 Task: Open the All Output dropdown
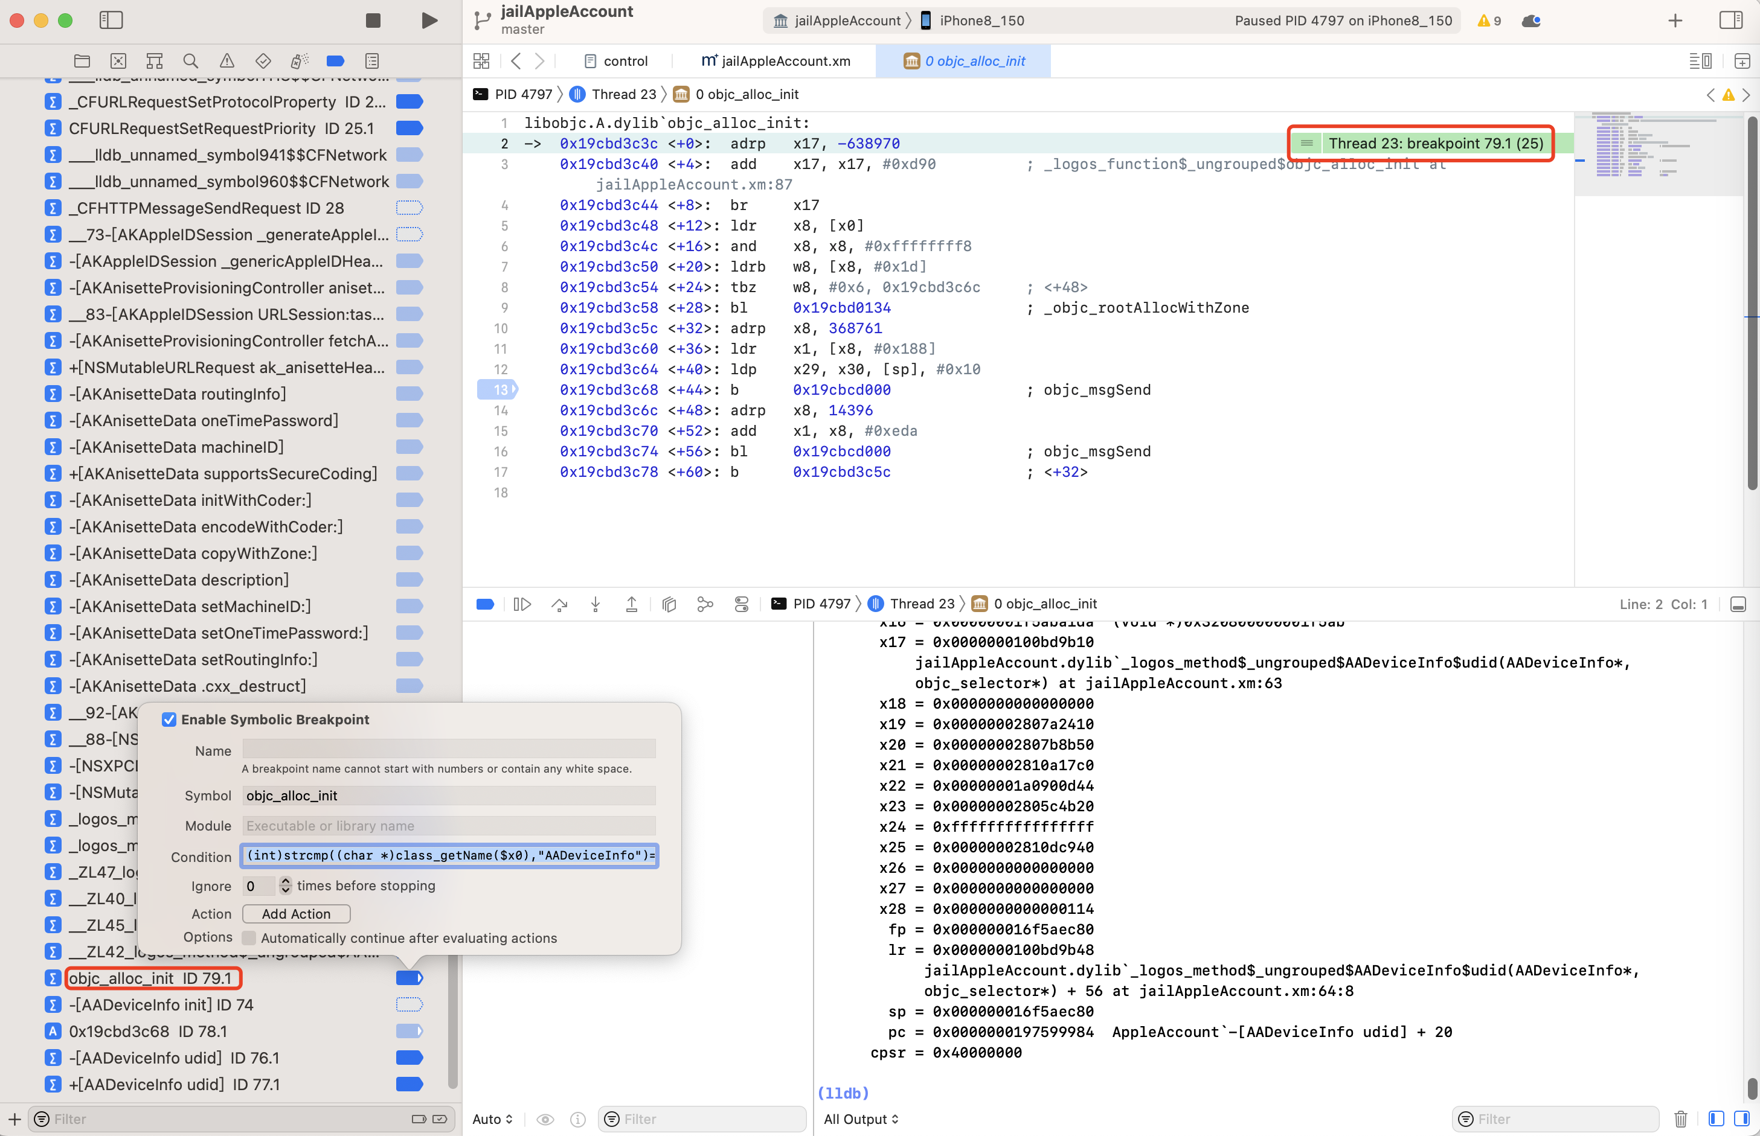point(861,1119)
